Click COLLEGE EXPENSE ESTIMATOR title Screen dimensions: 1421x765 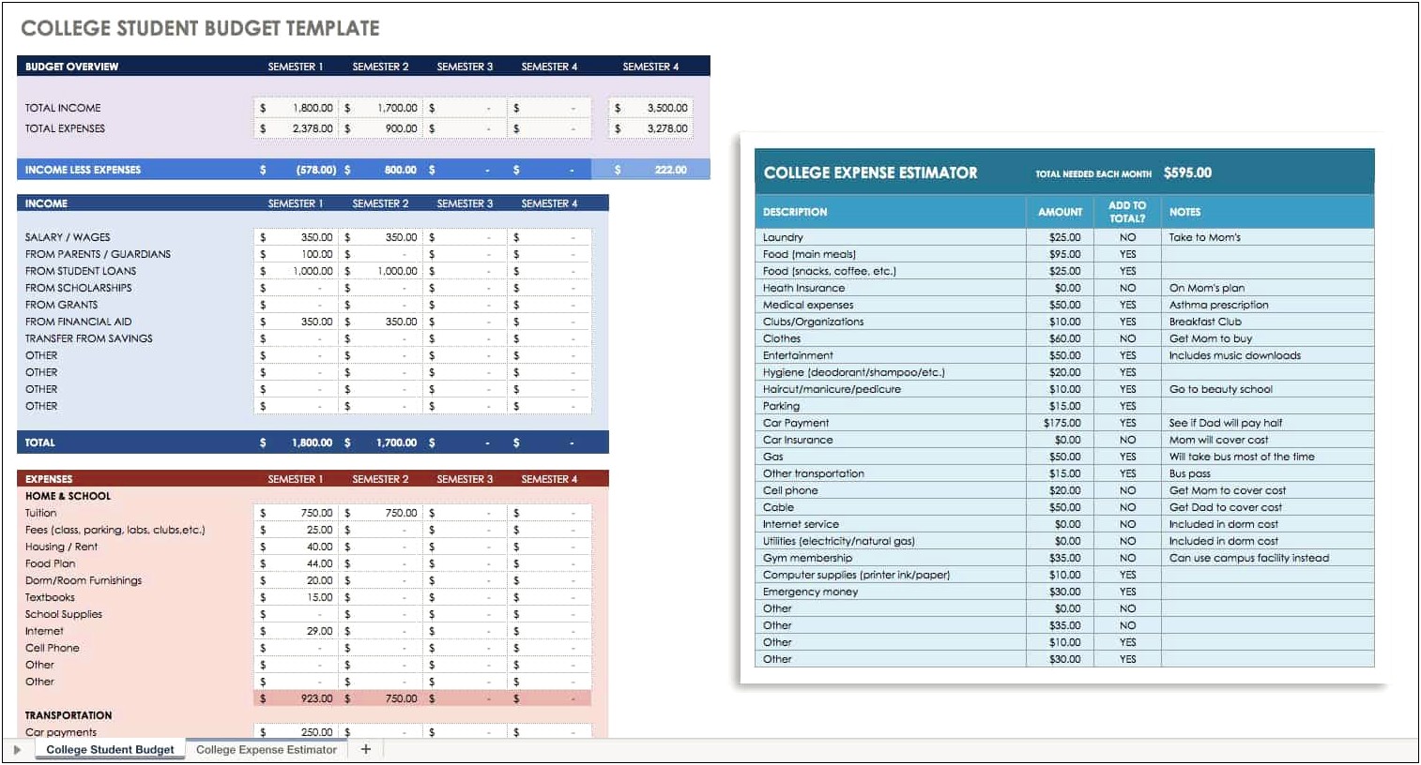coord(870,172)
